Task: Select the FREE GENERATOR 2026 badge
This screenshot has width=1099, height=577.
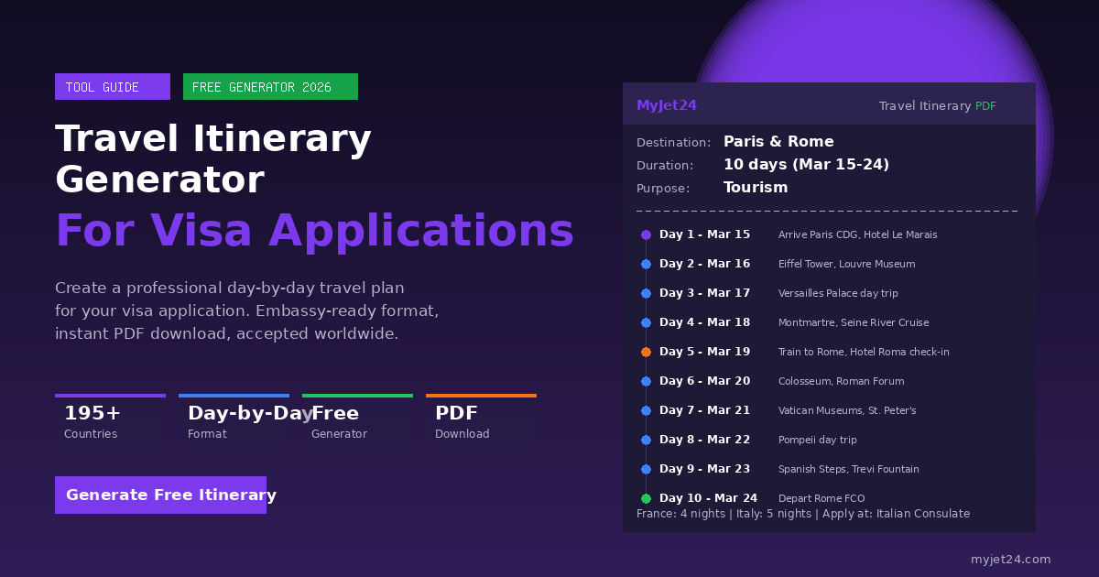Action: (270, 86)
